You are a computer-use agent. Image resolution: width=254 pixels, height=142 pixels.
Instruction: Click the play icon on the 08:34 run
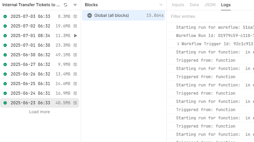(75, 36)
